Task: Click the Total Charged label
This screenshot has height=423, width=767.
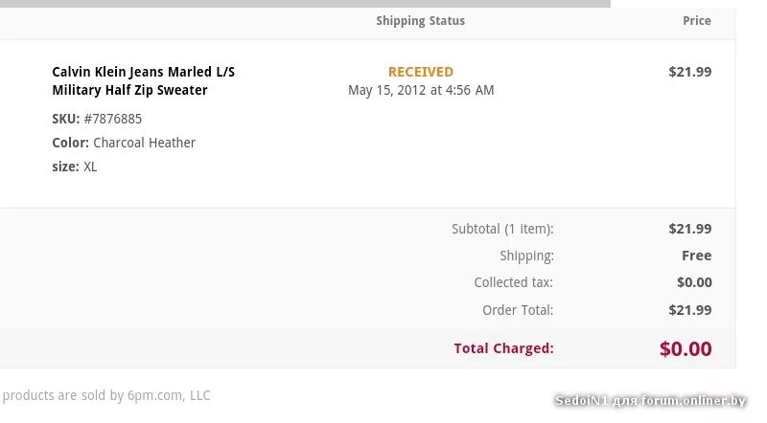Action: coord(503,348)
